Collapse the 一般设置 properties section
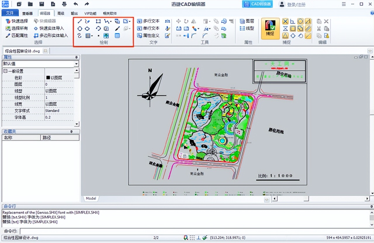Screen dimensions: 374x243 pyautogui.click(x=5, y=71)
